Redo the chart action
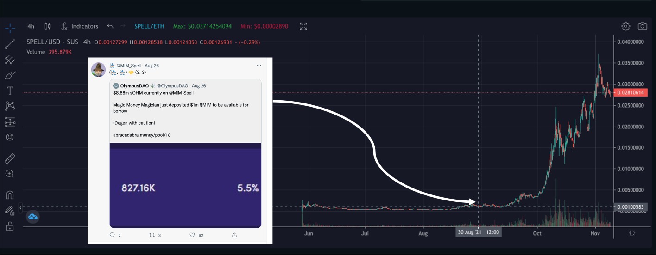Viewport: 656px width, 255px height. (x=123, y=26)
